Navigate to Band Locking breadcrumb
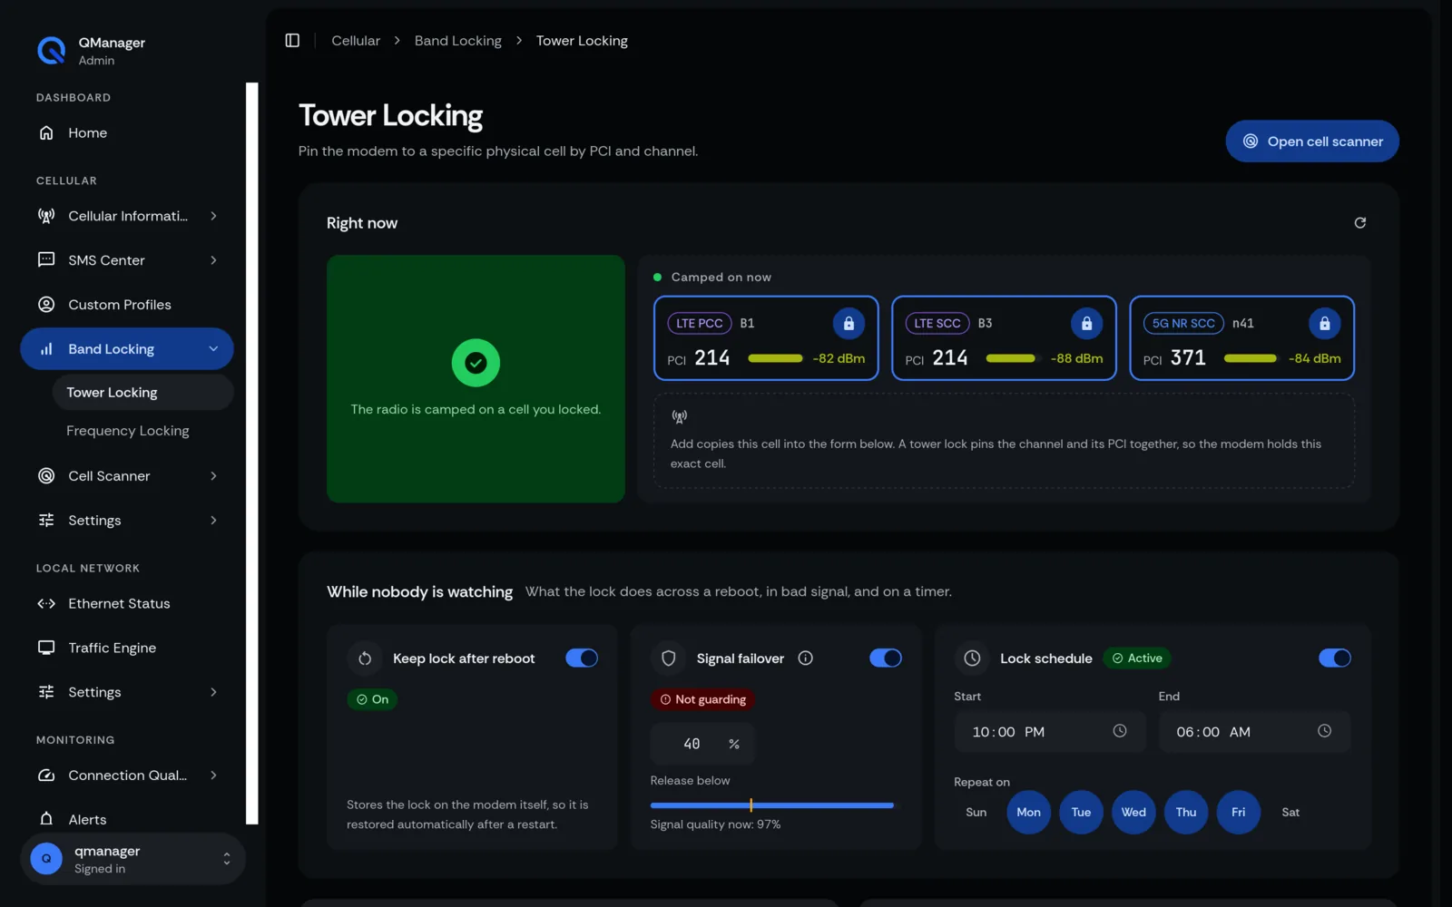 (458, 41)
